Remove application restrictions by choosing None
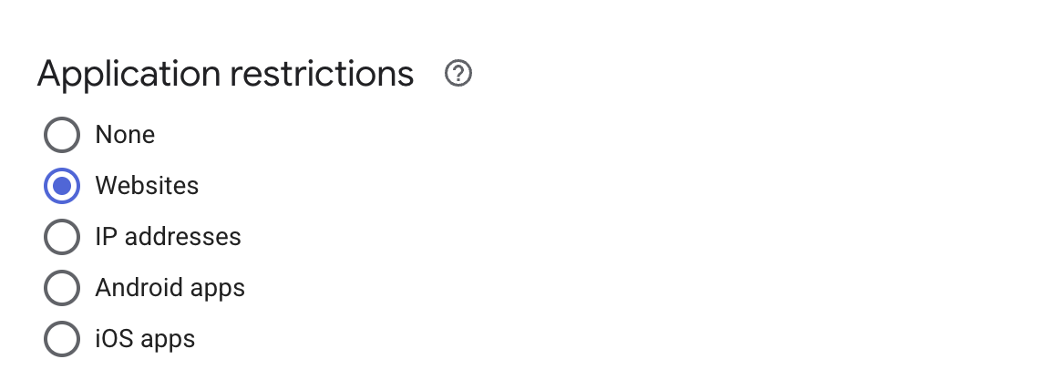The height and width of the screenshot is (390, 1059). coord(61,136)
